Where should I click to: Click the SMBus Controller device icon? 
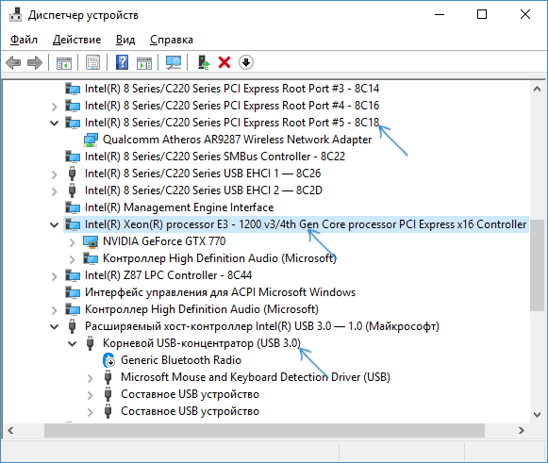click(x=73, y=157)
